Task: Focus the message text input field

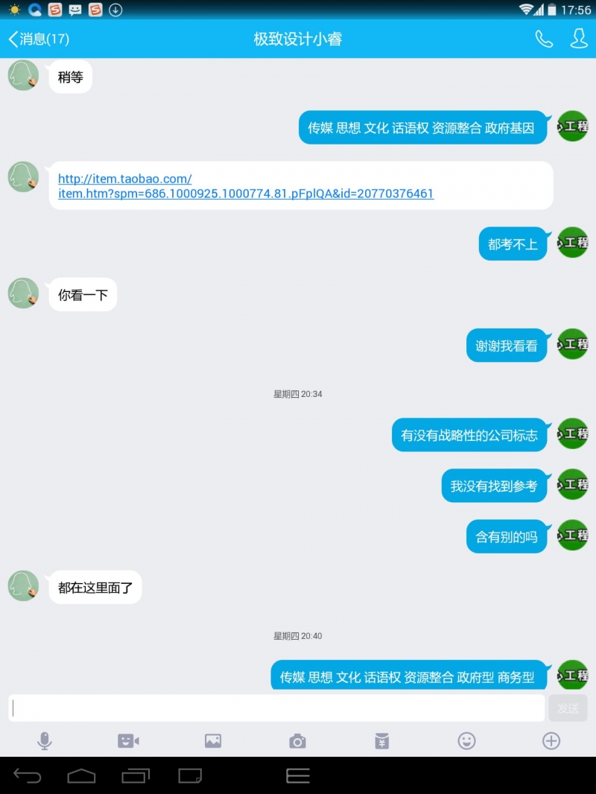Action: tap(276, 708)
